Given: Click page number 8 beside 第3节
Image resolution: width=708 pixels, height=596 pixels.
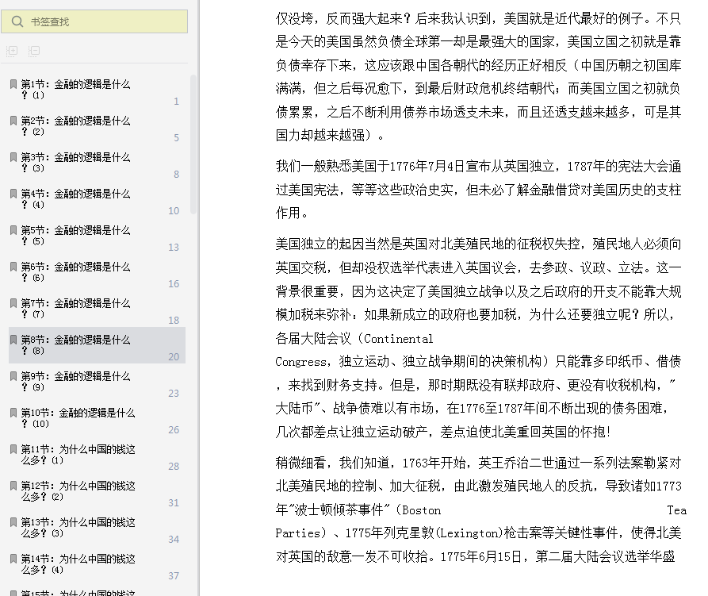Looking at the screenshot, I should pyautogui.click(x=177, y=175).
